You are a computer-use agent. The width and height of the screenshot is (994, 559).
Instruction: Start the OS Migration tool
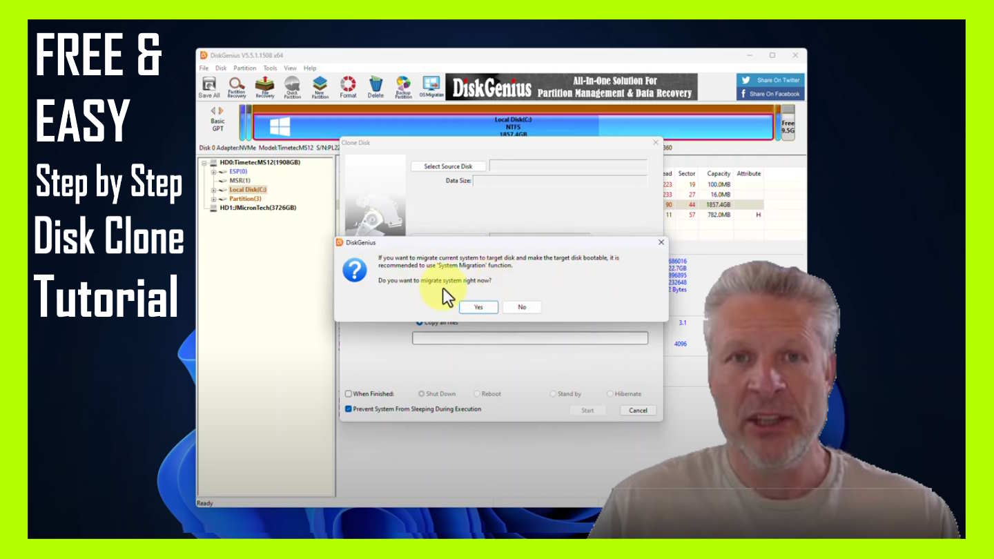431,87
